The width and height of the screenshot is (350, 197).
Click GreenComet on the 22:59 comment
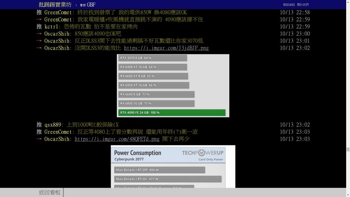coord(58,19)
